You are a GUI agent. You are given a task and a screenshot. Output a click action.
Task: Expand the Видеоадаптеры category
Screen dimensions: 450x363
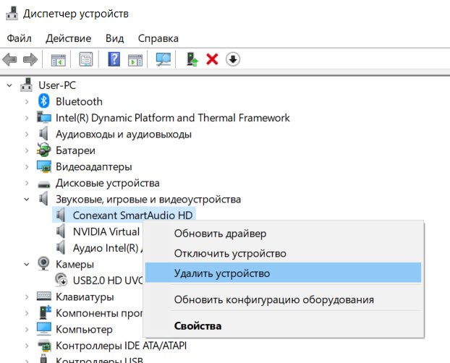pos(27,167)
